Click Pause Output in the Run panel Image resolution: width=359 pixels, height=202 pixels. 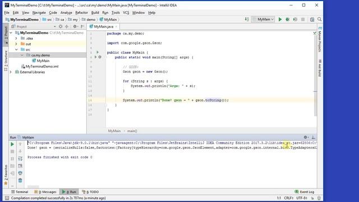click(x=12, y=159)
